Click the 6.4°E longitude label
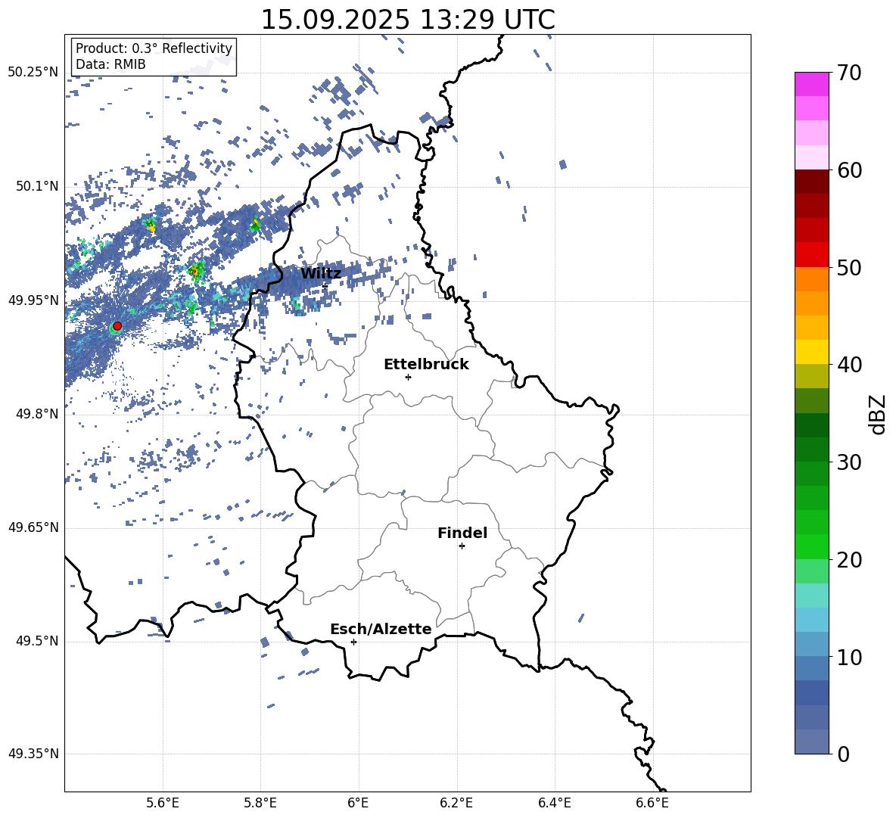Image resolution: width=896 pixels, height=818 pixels. [554, 803]
